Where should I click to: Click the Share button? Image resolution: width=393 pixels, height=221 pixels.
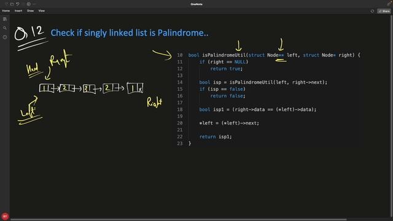click(x=384, y=11)
